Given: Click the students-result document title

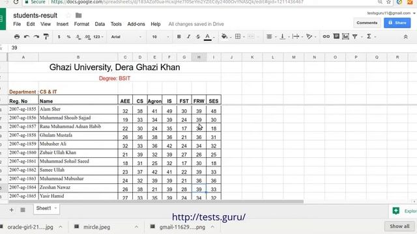Looking at the screenshot, I should click(x=35, y=16).
